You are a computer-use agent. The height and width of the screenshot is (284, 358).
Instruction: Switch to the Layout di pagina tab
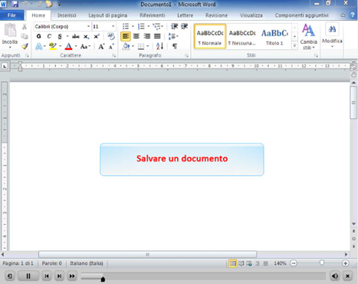pos(108,15)
